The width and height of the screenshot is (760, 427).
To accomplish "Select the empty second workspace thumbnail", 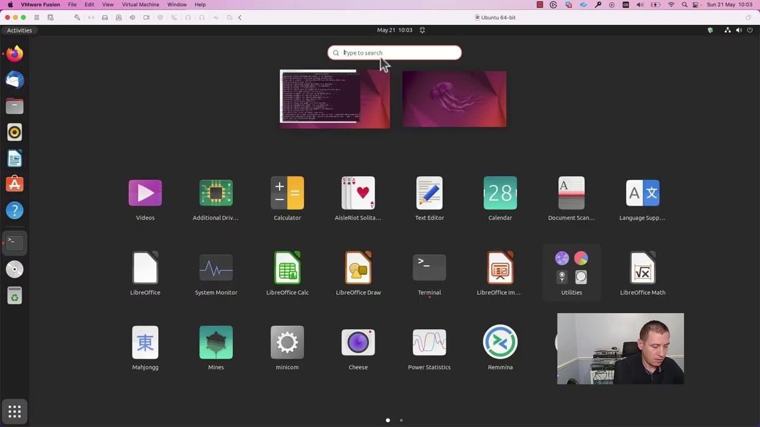I will [x=454, y=98].
